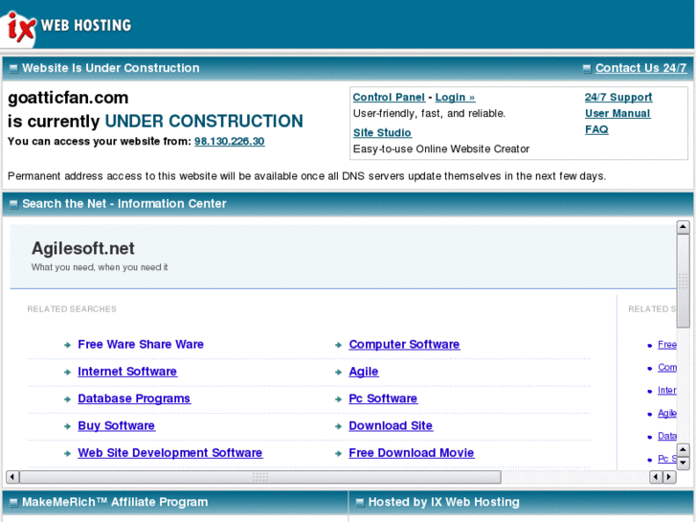
Task: Click 'User-friendly, fast, and reliable.' text
Action: click(429, 113)
